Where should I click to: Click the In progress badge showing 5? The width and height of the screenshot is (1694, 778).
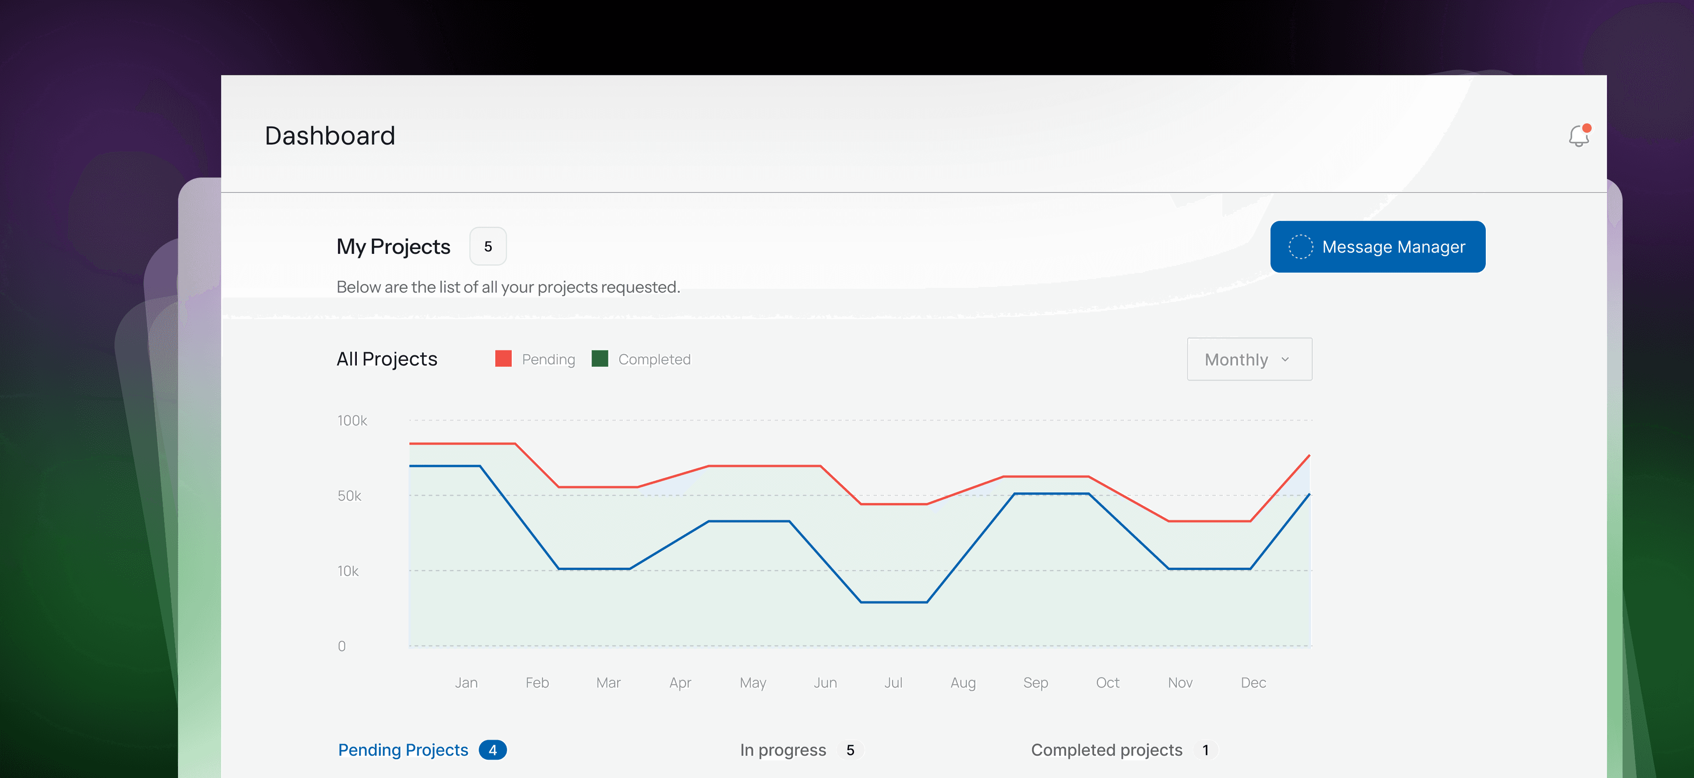click(x=850, y=750)
